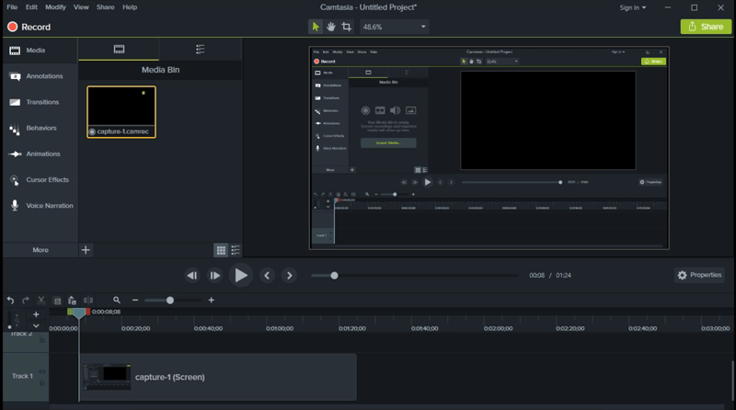Click the timeline zoom slider handle
This screenshot has width=736, height=410.
point(170,300)
